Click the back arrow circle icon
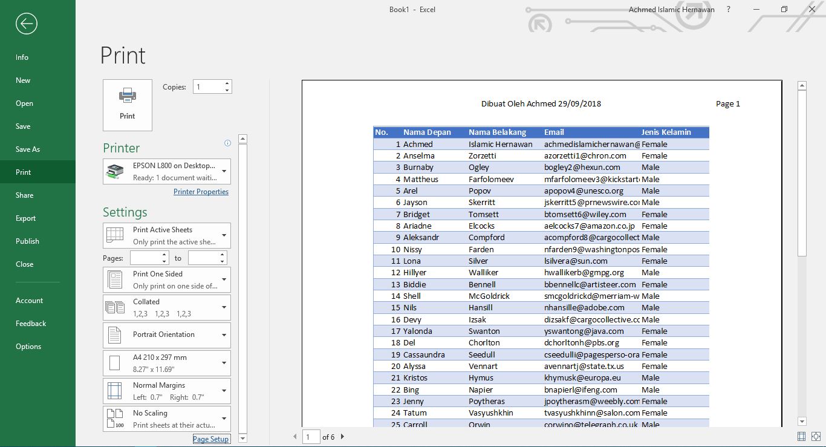The height and width of the screenshot is (447, 826). (x=27, y=24)
